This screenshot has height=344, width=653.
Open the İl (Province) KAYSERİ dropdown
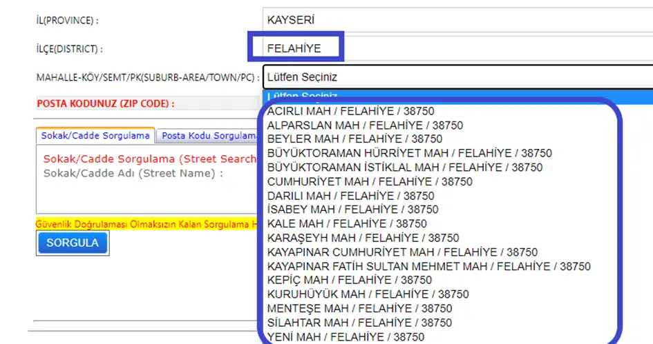[456, 20]
